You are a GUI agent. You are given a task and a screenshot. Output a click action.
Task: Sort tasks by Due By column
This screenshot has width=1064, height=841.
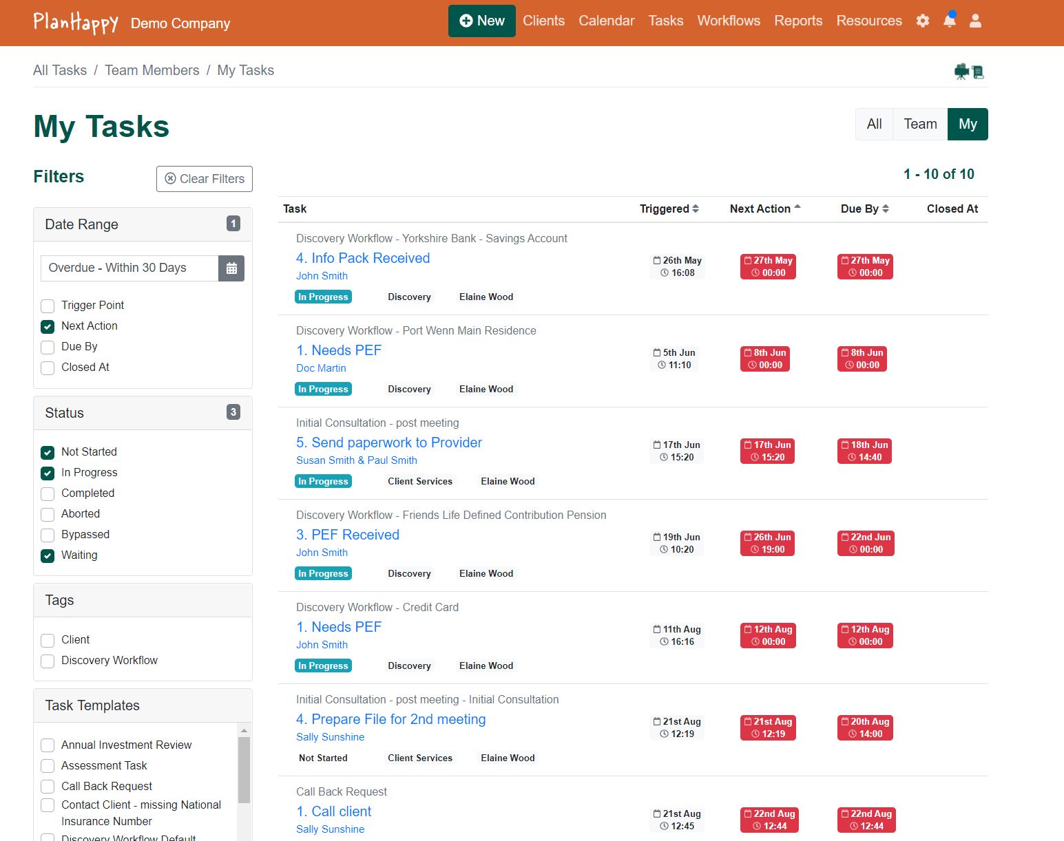(x=864, y=209)
